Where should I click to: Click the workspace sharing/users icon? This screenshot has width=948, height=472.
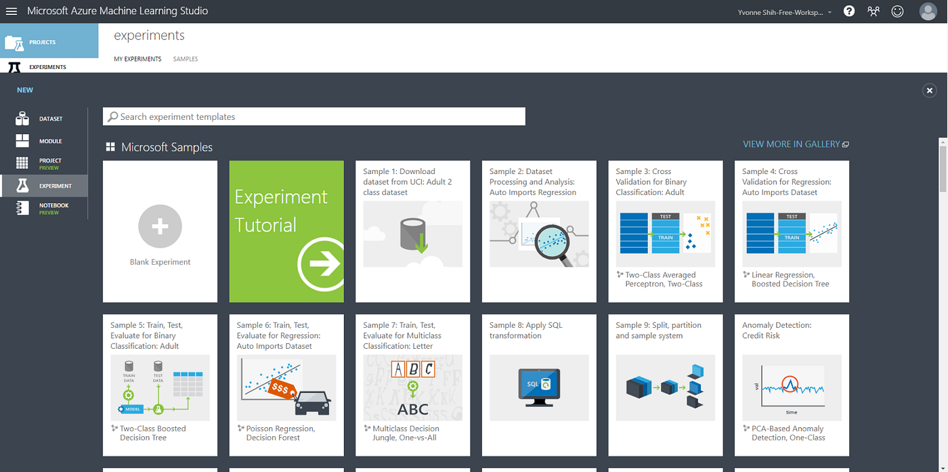[x=873, y=11]
